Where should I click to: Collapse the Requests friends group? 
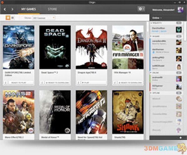[151, 23]
